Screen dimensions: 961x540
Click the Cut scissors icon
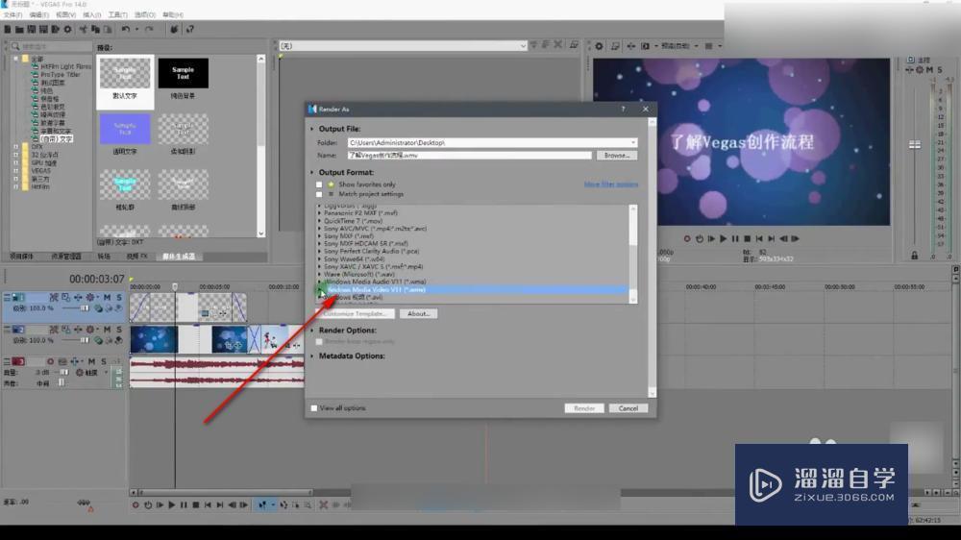click(x=84, y=30)
